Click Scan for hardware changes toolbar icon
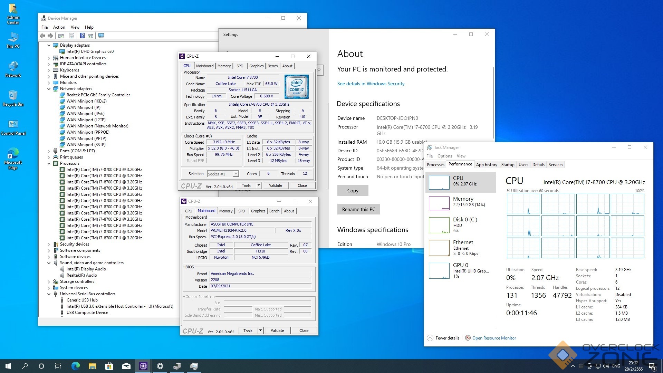The width and height of the screenshot is (663, 373). [x=101, y=36]
